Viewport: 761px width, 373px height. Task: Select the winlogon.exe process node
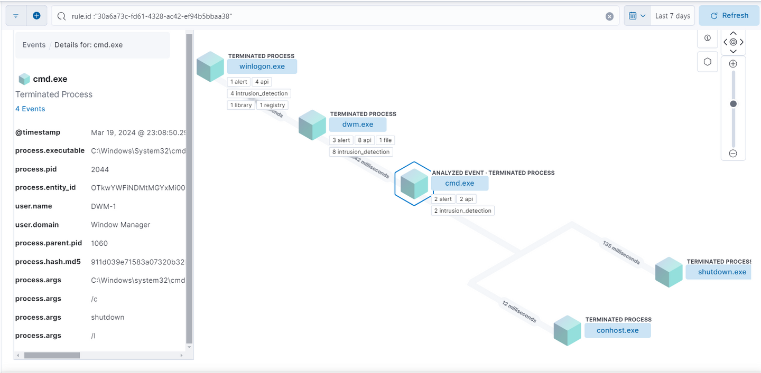click(262, 66)
